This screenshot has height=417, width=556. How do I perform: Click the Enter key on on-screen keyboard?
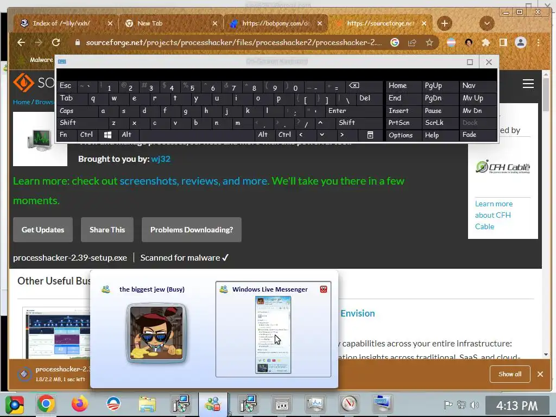(x=353, y=111)
